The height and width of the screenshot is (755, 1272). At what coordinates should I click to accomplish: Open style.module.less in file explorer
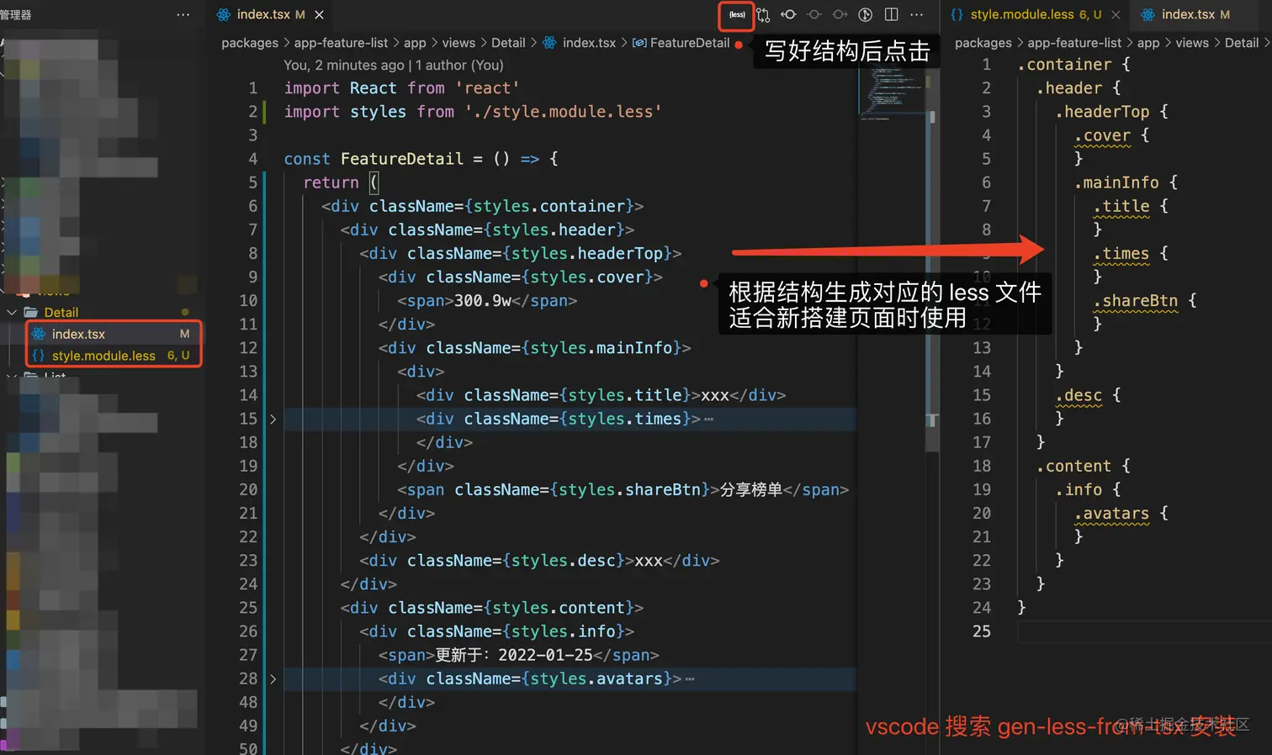coord(103,356)
